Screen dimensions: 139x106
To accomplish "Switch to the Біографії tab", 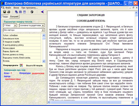I will (14, 17).
